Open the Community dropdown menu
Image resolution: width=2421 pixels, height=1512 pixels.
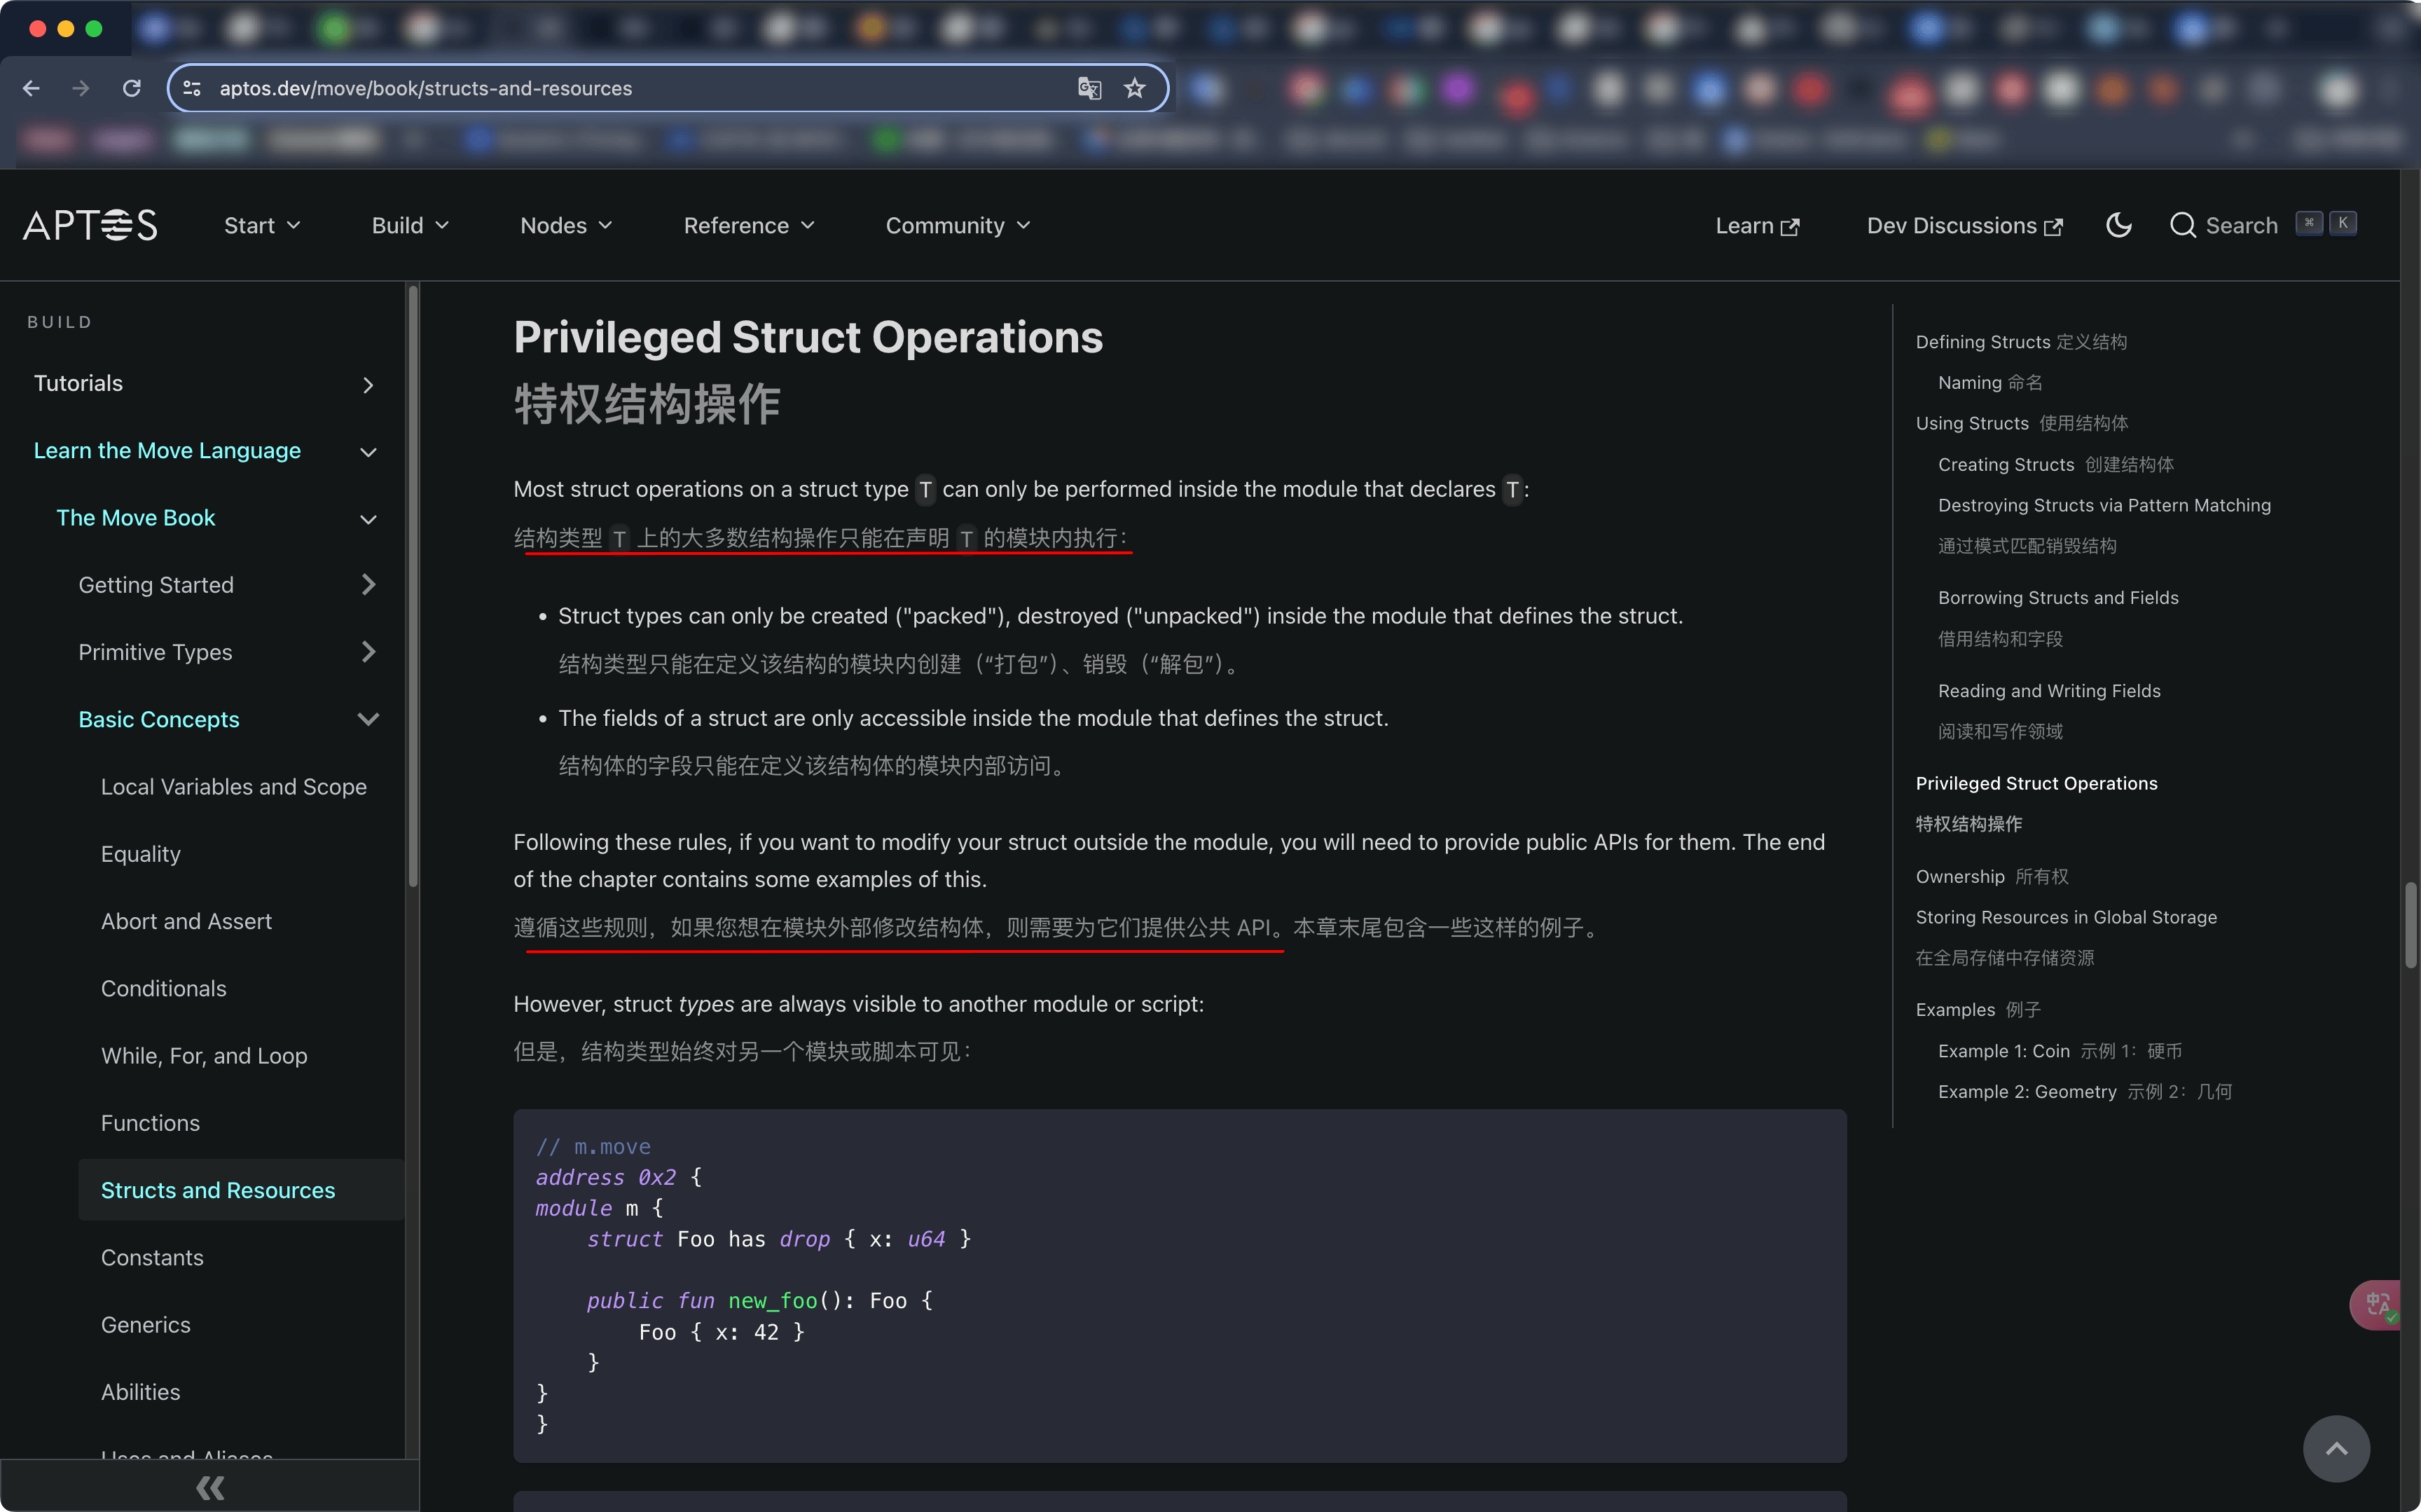click(958, 225)
